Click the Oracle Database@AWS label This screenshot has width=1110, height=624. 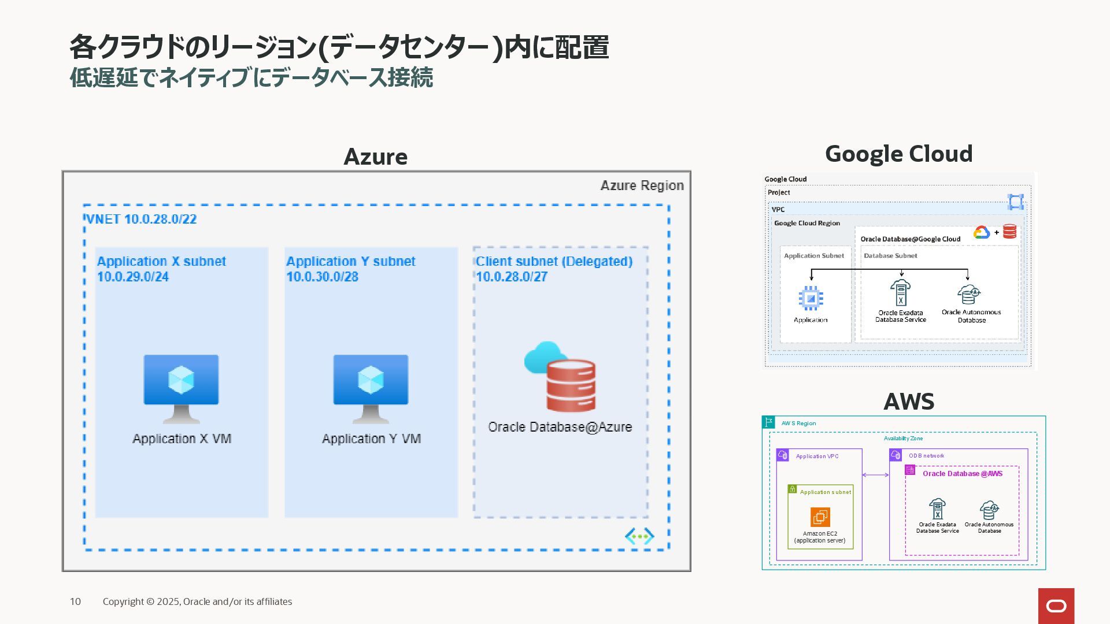[963, 474]
